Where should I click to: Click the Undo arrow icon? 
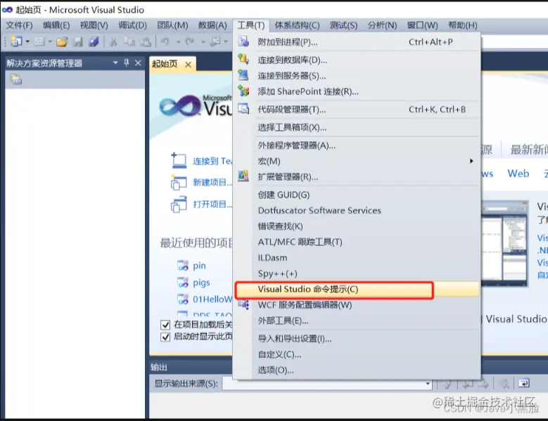tap(165, 42)
